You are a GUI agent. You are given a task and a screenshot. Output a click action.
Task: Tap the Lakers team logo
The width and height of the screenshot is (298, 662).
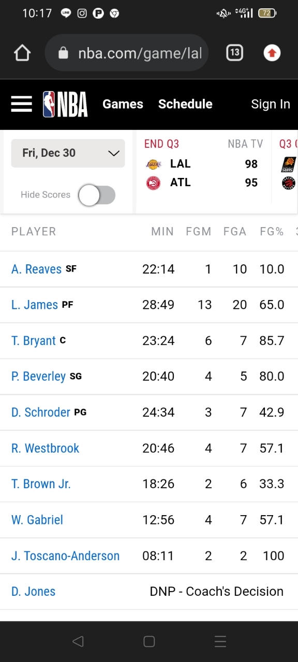pyautogui.click(x=154, y=164)
